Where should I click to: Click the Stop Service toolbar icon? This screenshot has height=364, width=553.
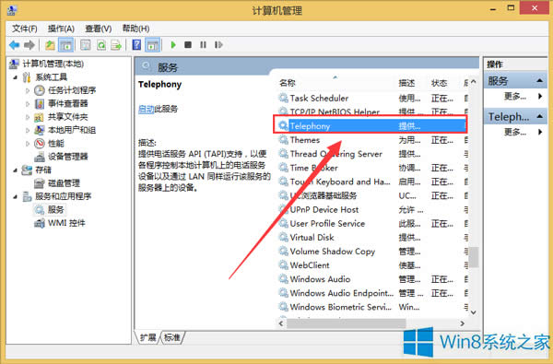click(188, 45)
